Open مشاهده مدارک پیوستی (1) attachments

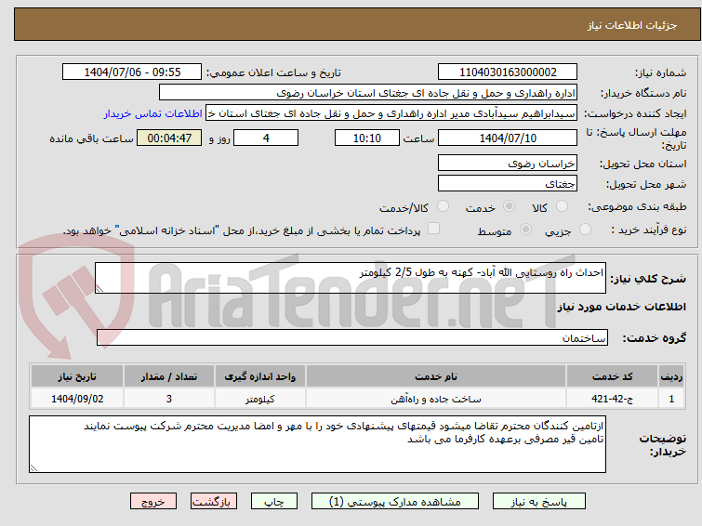coord(395,502)
